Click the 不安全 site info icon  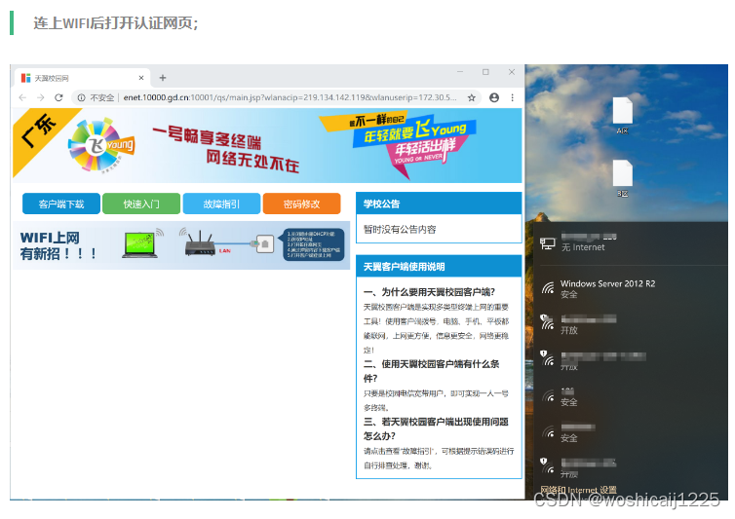click(x=81, y=97)
